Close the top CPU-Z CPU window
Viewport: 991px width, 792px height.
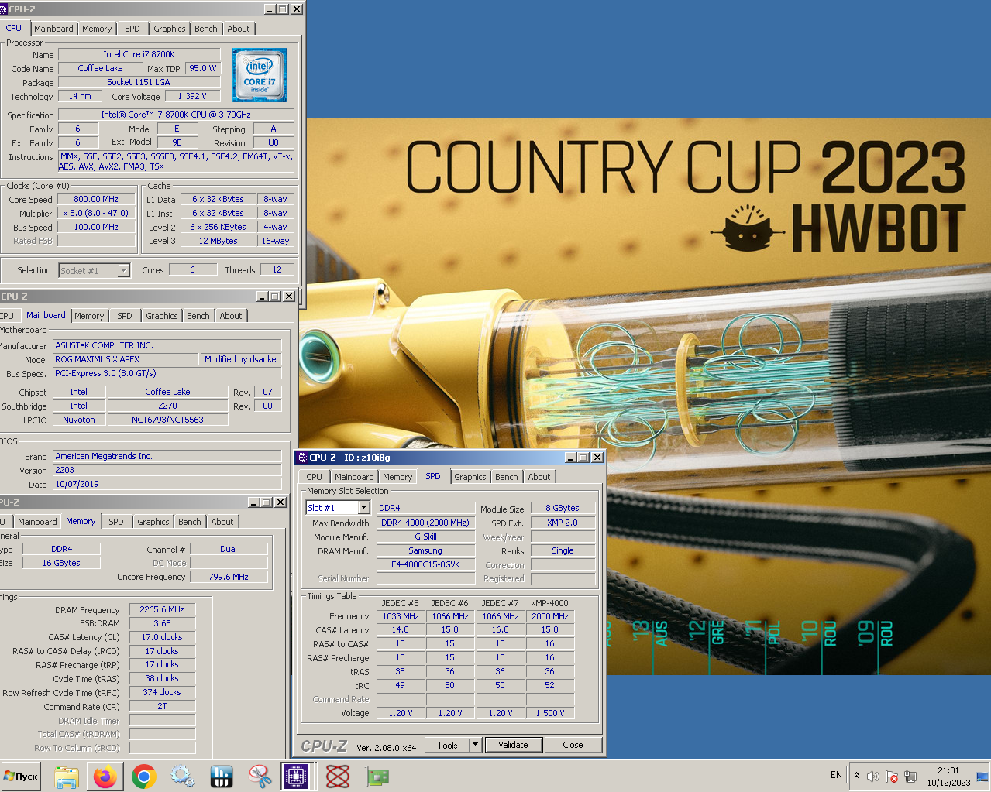click(x=296, y=9)
